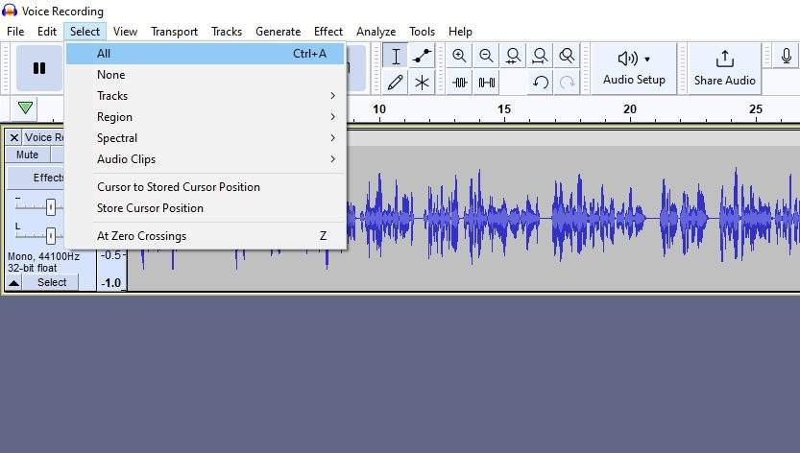Click the green timeline options triangle

click(x=25, y=108)
